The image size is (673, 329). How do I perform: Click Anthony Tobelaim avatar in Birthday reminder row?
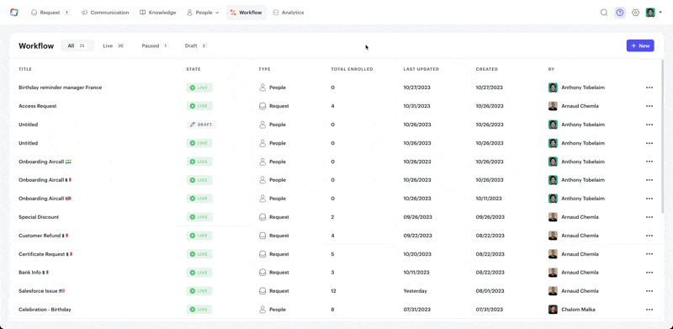coord(553,88)
